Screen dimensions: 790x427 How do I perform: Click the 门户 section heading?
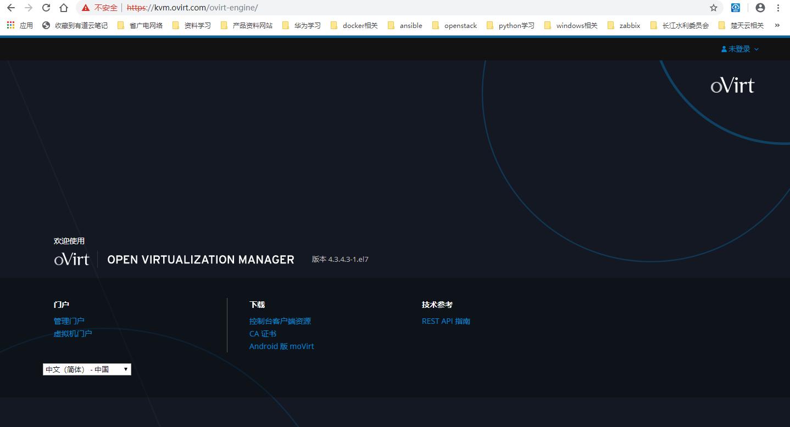coord(62,305)
